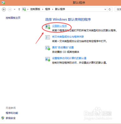Click the file type association list icon
The image size is (121, 124).
[x=48, y=37]
